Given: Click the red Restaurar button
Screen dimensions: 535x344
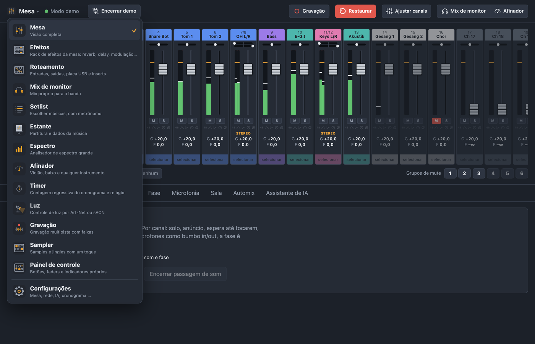Looking at the screenshot, I should [x=355, y=11].
